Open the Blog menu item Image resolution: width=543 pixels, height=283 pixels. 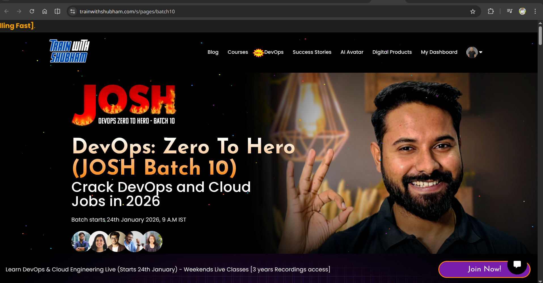pyautogui.click(x=213, y=52)
